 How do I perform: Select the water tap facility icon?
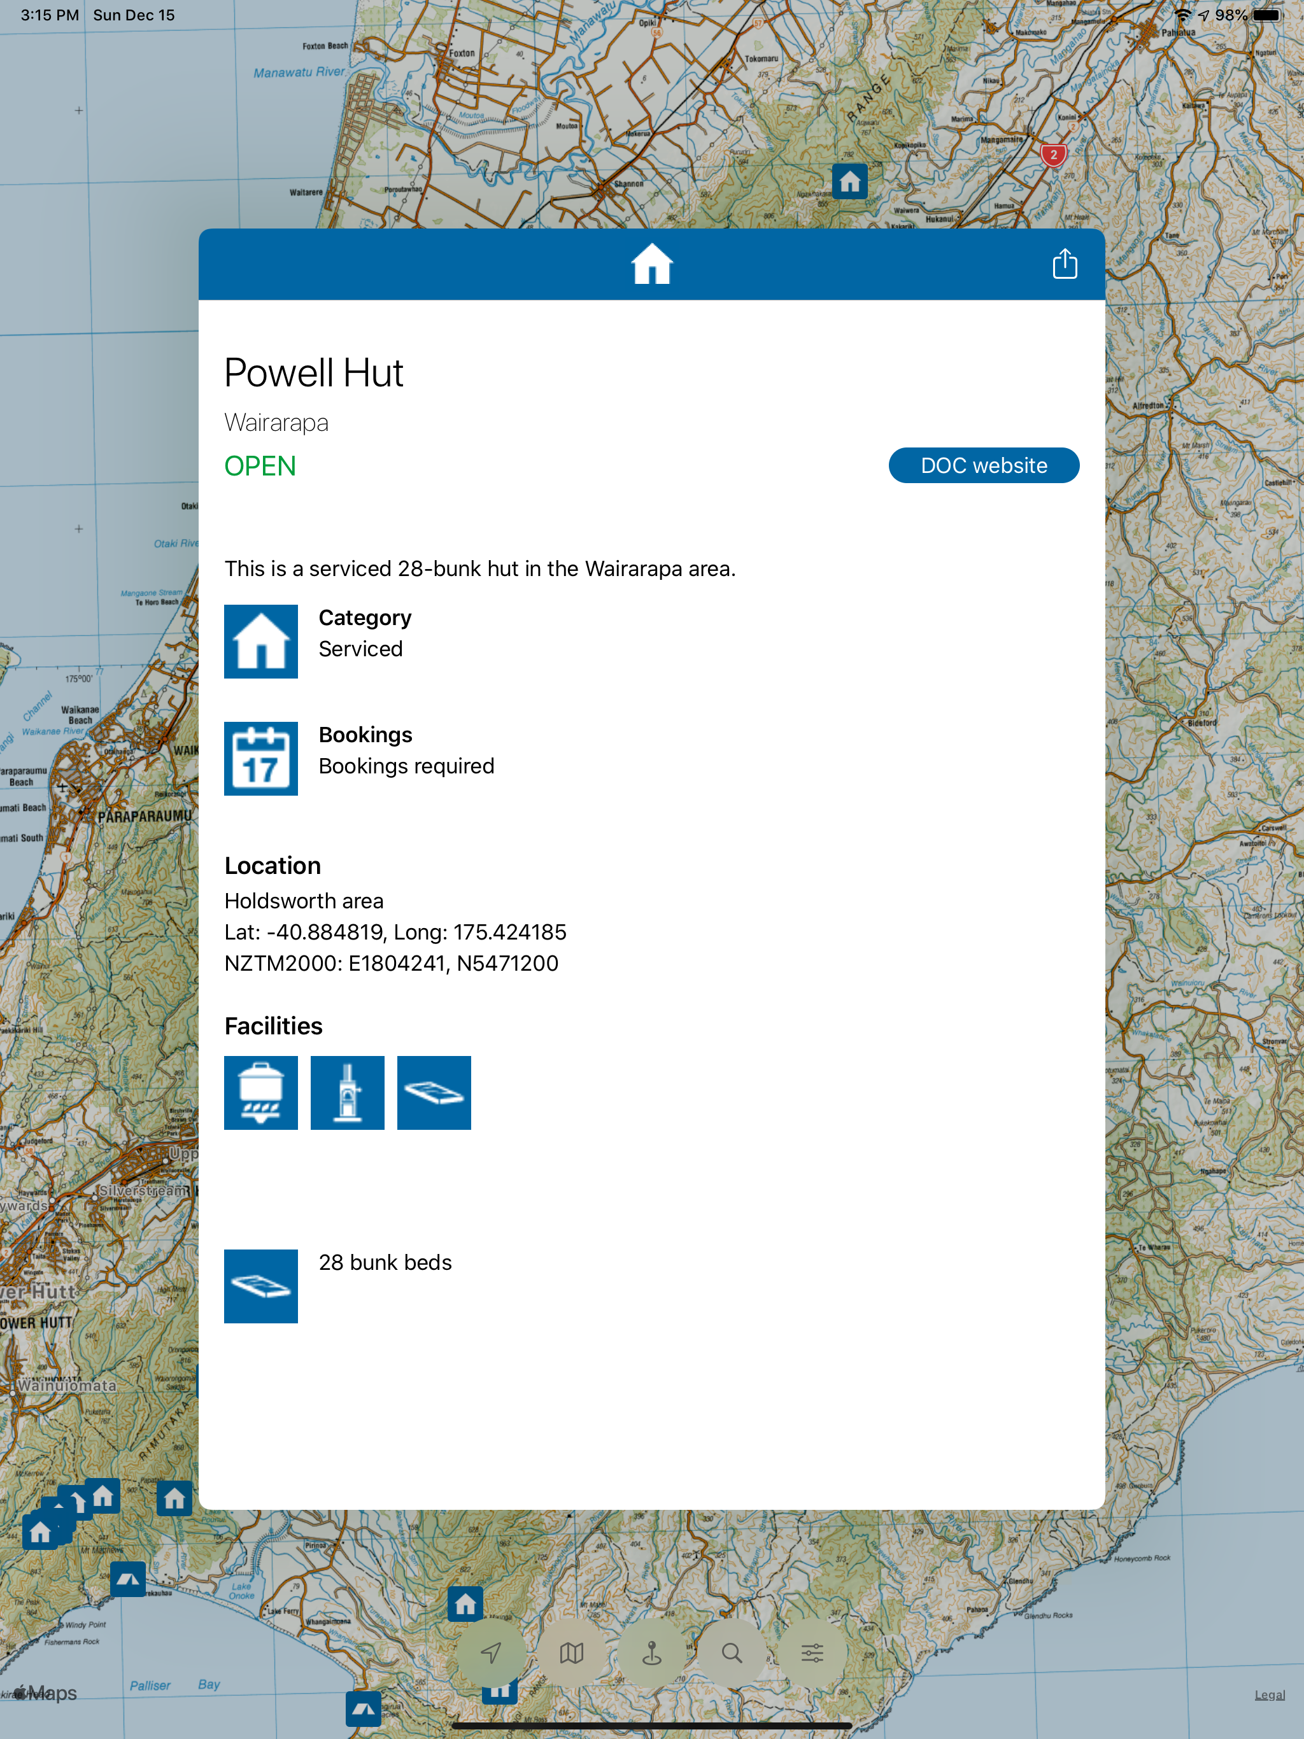348,1093
